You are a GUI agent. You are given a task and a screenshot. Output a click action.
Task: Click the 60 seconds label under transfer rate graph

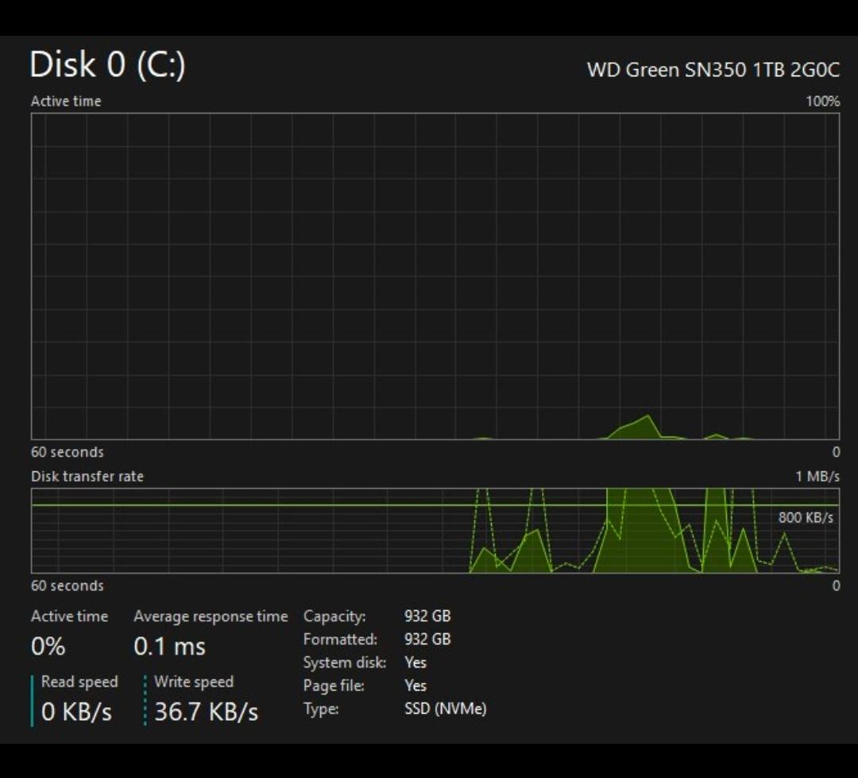[x=68, y=586]
